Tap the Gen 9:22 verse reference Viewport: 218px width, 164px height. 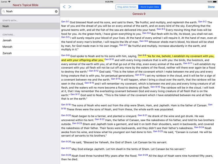point(100,119)
